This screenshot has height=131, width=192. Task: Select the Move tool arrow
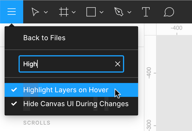coord(35,12)
